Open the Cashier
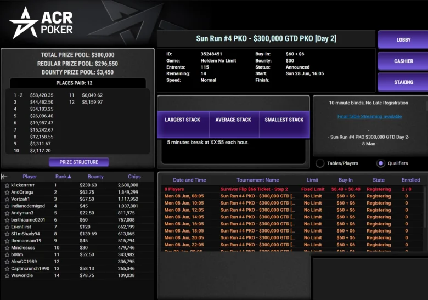The height and width of the screenshot is (300, 428). tap(403, 61)
